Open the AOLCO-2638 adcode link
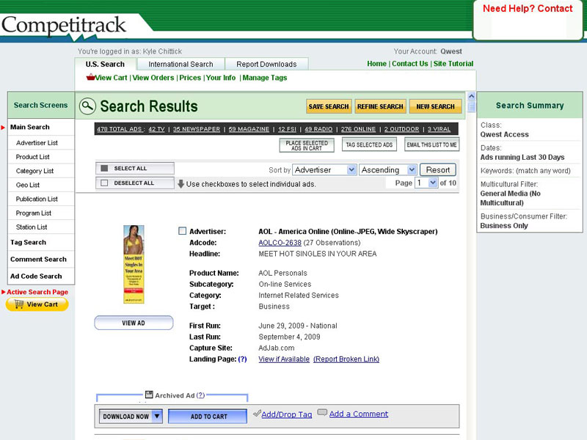Viewport: 587px width, 440px height. click(280, 243)
